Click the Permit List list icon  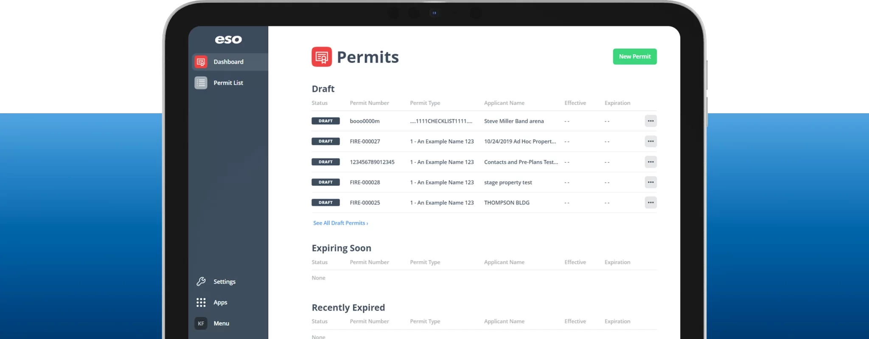tap(201, 83)
